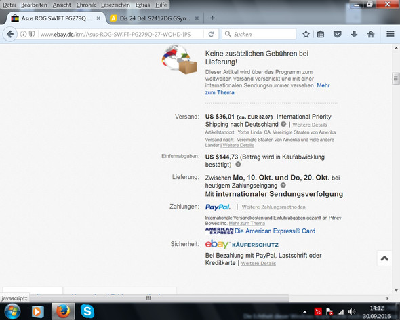The image size is (400, 320).
Task: Open media player from the taskbar
Action: (x=37, y=312)
